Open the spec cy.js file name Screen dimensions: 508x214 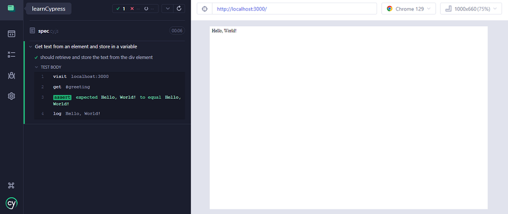[48, 31]
